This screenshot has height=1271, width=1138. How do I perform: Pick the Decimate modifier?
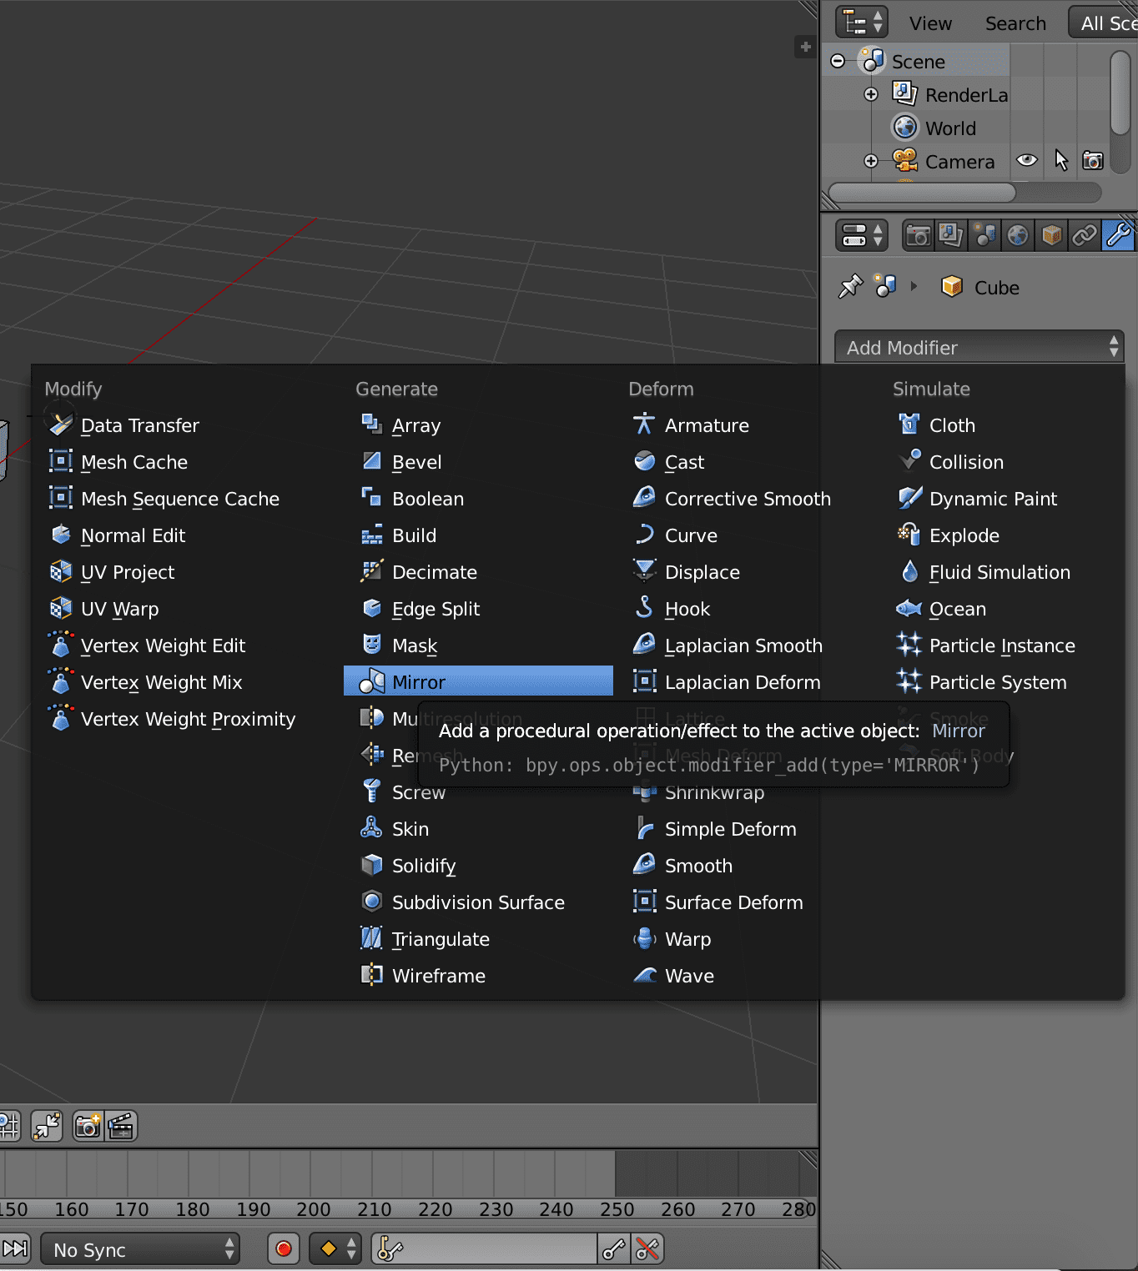pyautogui.click(x=478, y=572)
